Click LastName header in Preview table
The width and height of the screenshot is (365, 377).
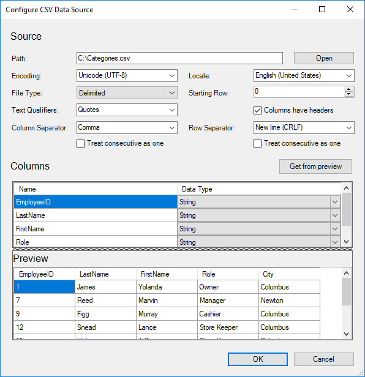coord(105,274)
